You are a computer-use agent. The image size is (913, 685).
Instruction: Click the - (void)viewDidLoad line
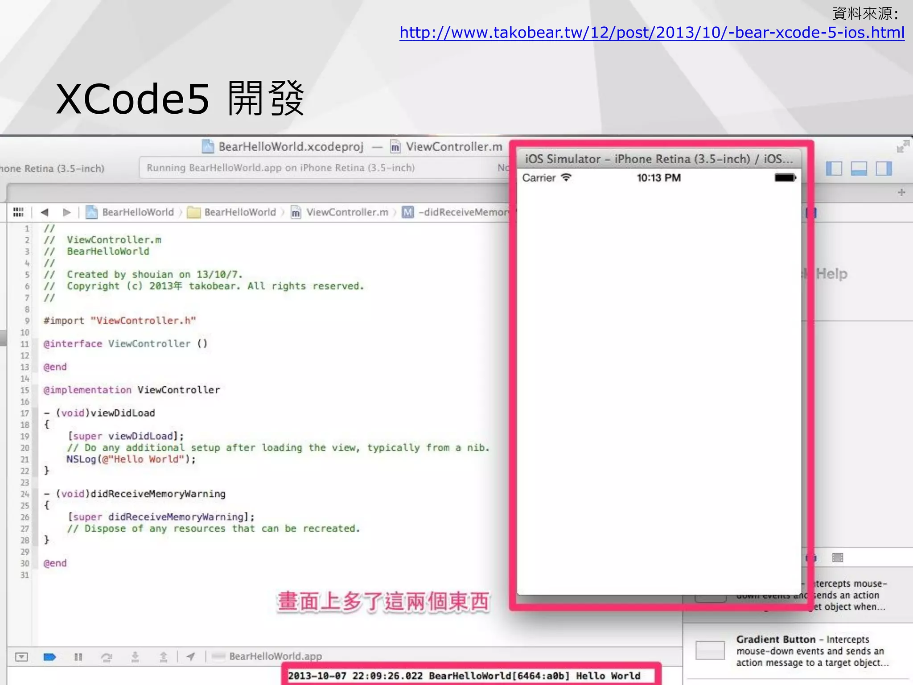pyautogui.click(x=99, y=413)
